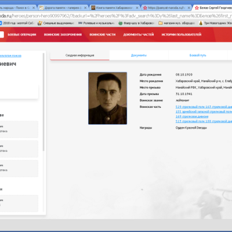
Task: Click the browser address bar URL
Action: pos(116,16)
